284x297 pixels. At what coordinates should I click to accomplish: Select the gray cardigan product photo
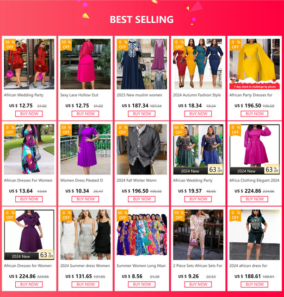pyautogui.click(x=142, y=149)
